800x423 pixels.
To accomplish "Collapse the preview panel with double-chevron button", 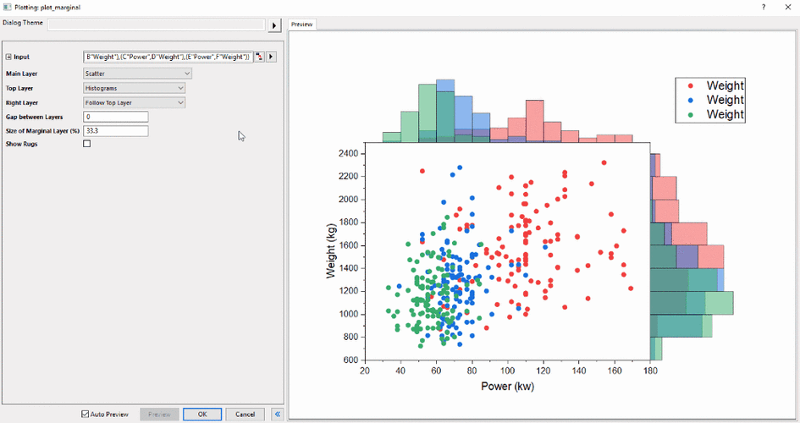I will tap(277, 414).
